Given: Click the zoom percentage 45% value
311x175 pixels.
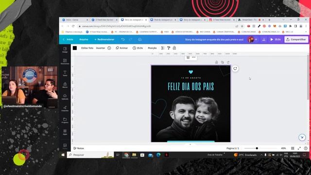Looking at the screenshot, I should [x=283, y=148].
